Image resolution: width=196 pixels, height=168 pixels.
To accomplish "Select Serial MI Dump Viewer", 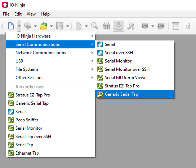I will 135,78.
